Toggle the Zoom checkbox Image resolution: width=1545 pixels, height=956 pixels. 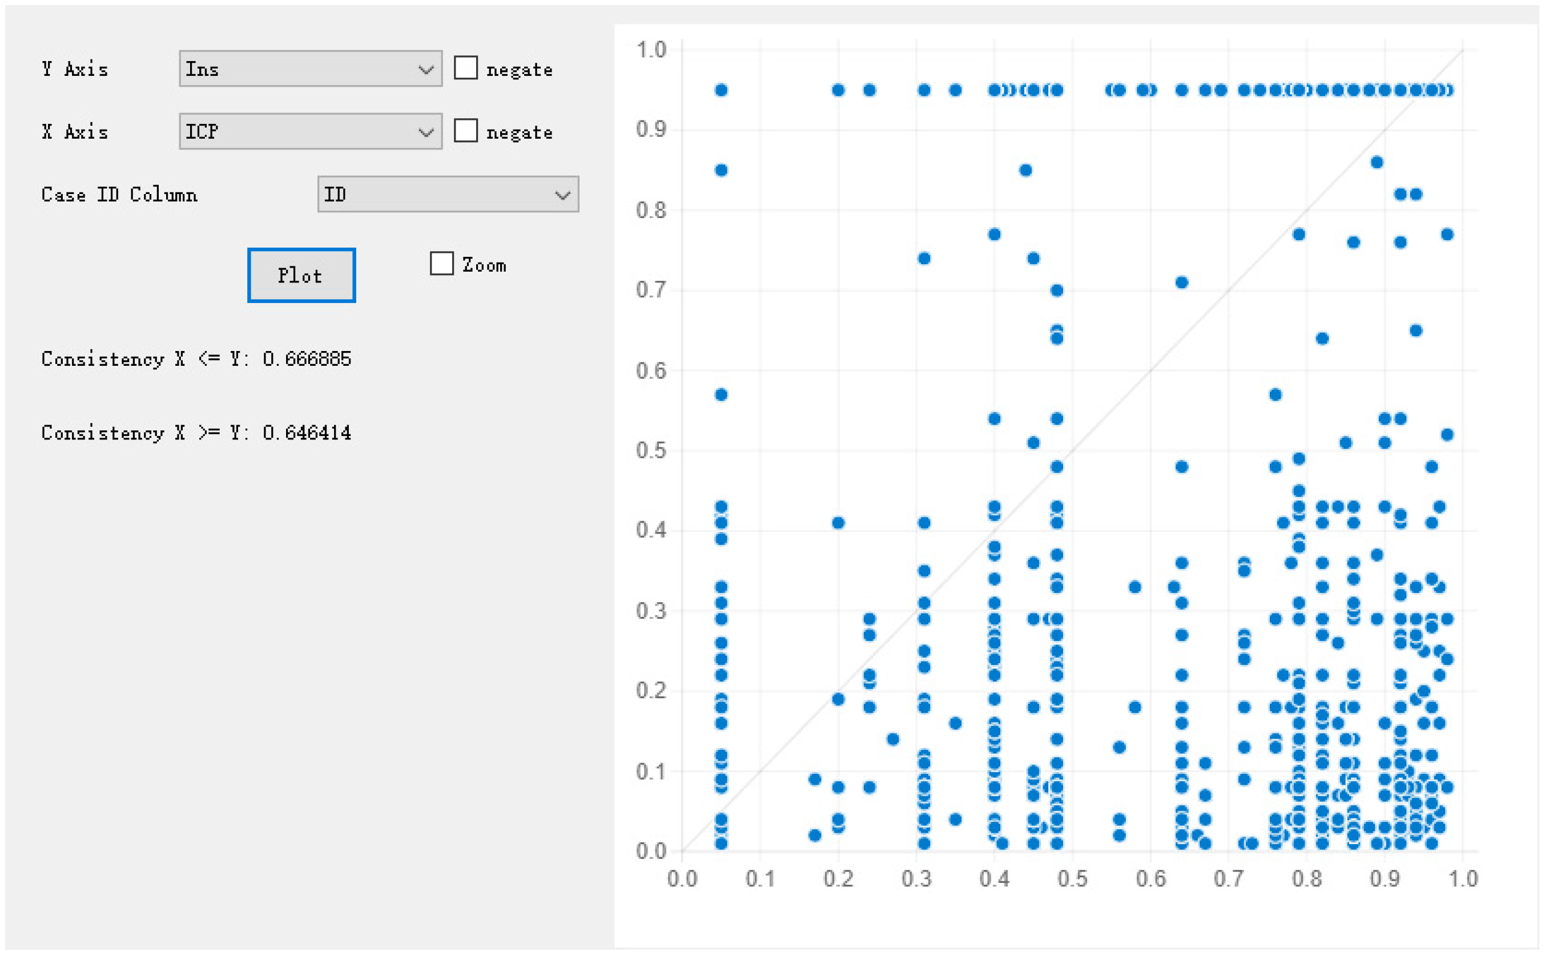[441, 263]
